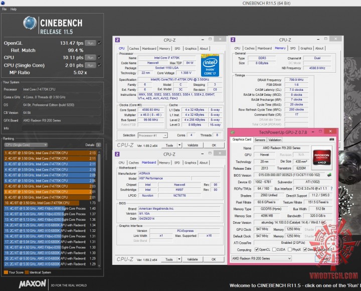Minimize the CPU-Z Memory window
Screen dimensions: 361x291
point(318,40)
